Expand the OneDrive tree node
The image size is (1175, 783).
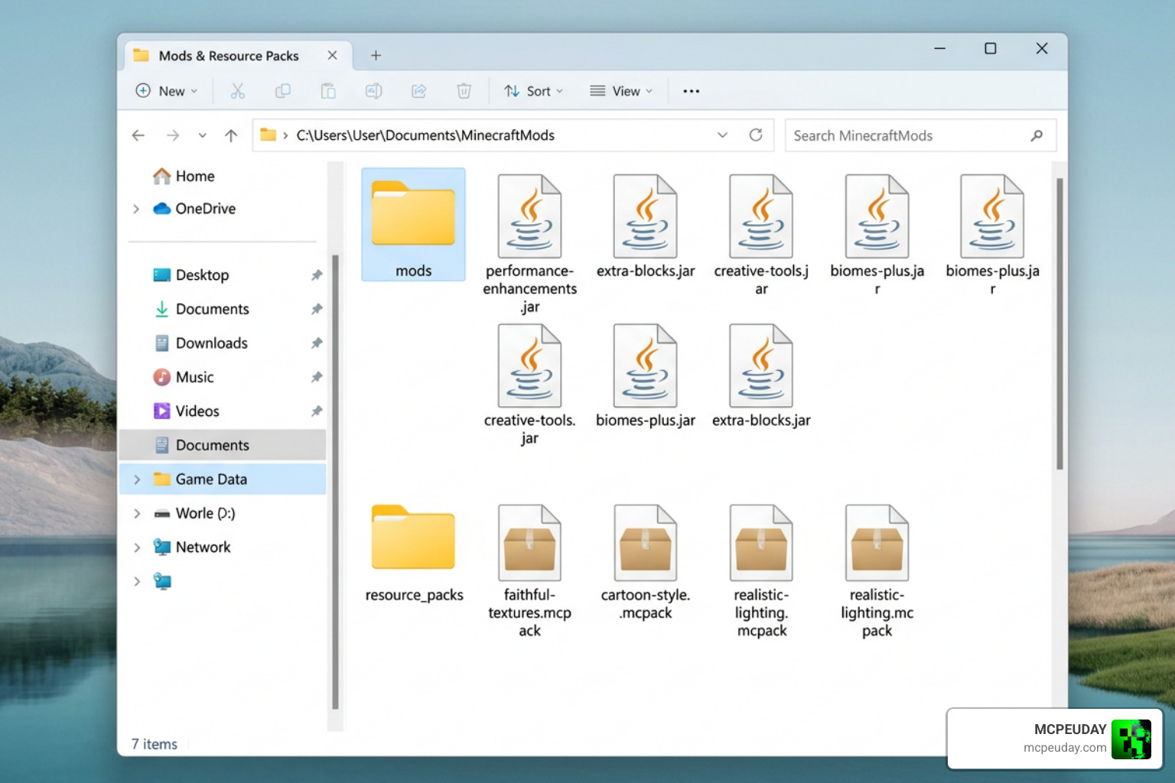point(136,209)
